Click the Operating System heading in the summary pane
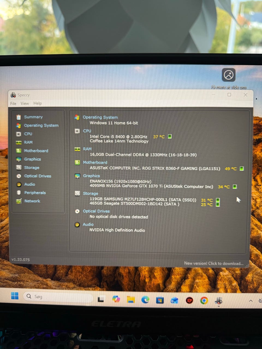Viewport: 262px width, 349px height. (100, 117)
